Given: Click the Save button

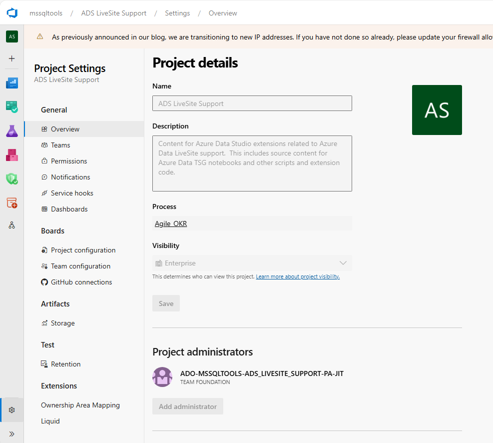Looking at the screenshot, I should [x=166, y=303].
